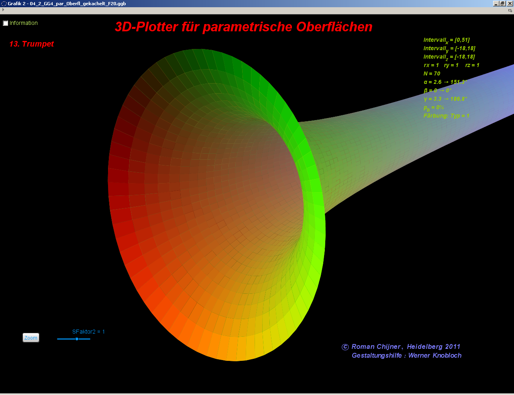The width and height of the screenshot is (514, 395).
Task: Enable the Information checkbox
Action: click(6, 23)
